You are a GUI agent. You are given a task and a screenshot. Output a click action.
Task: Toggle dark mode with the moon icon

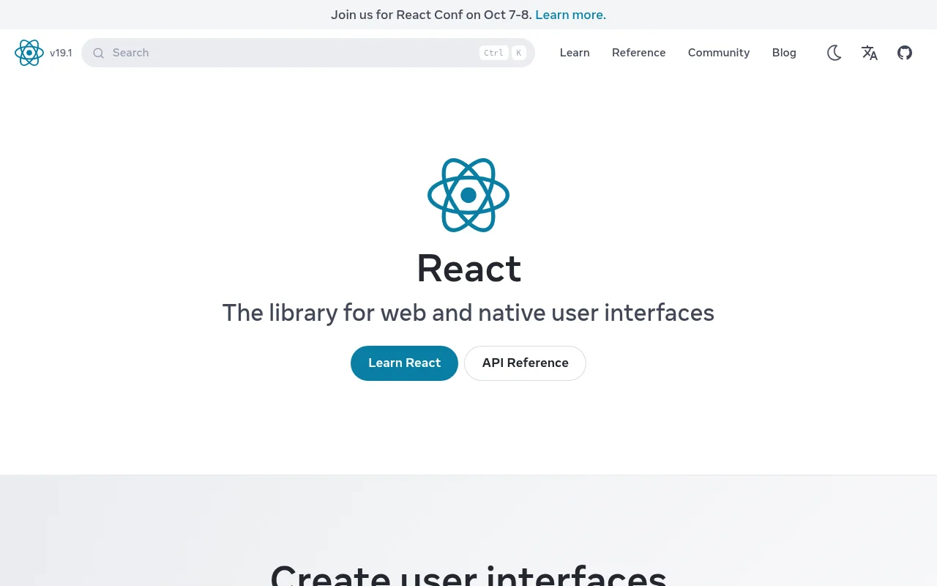pyautogui.click(x=834, y=53)
